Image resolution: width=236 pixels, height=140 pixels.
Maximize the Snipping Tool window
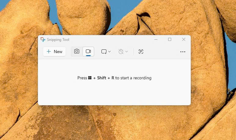click(170, 39)
